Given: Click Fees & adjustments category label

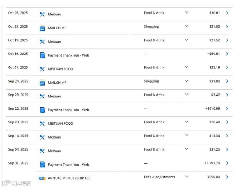Looking at the screenshot, I should (160, 177).
